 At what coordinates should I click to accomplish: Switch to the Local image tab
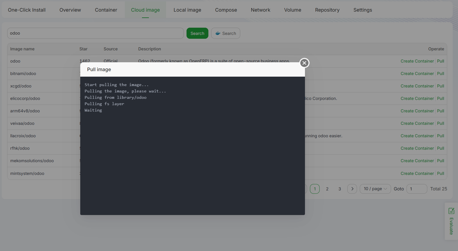187,10
